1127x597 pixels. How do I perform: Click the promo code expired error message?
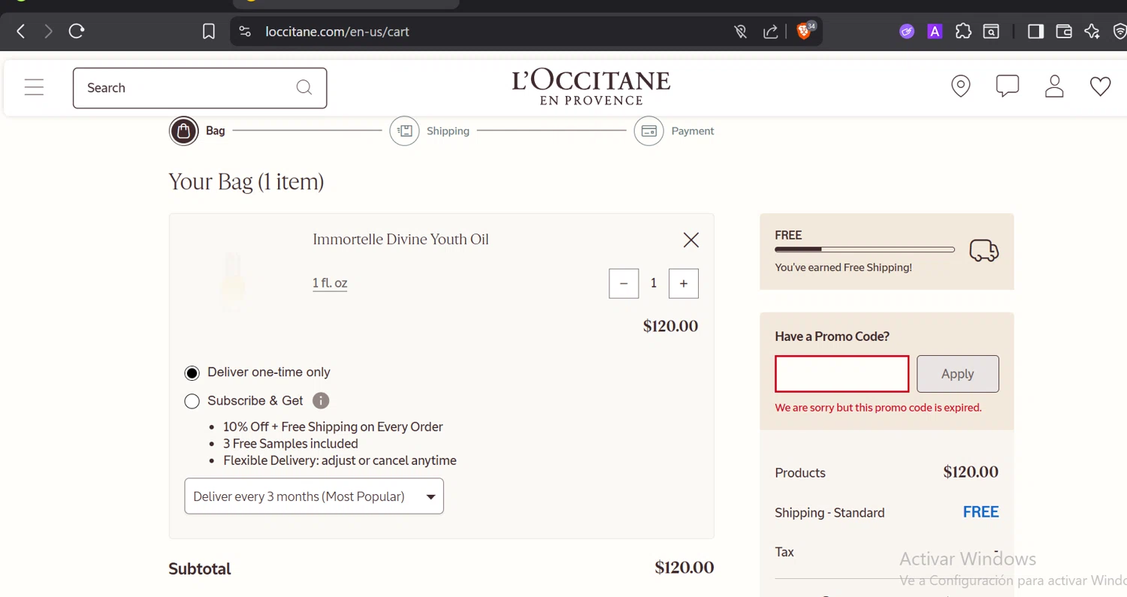pyautogui.click(x=878, y=408)
